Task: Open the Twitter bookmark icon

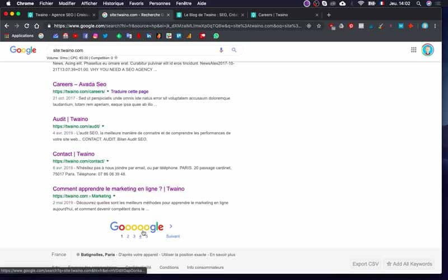Action: click(105, 36)
